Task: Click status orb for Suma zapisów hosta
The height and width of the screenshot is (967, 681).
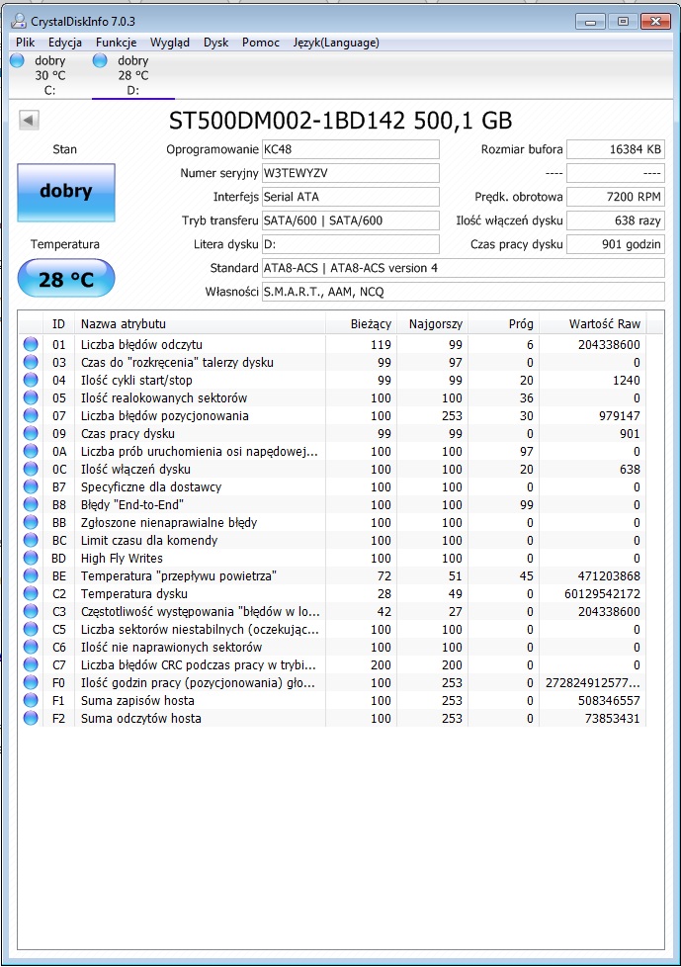Action: pos(31,701)
